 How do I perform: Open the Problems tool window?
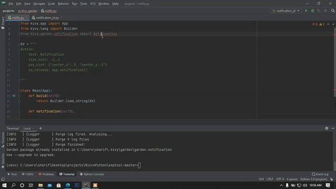tap(46, 174)
